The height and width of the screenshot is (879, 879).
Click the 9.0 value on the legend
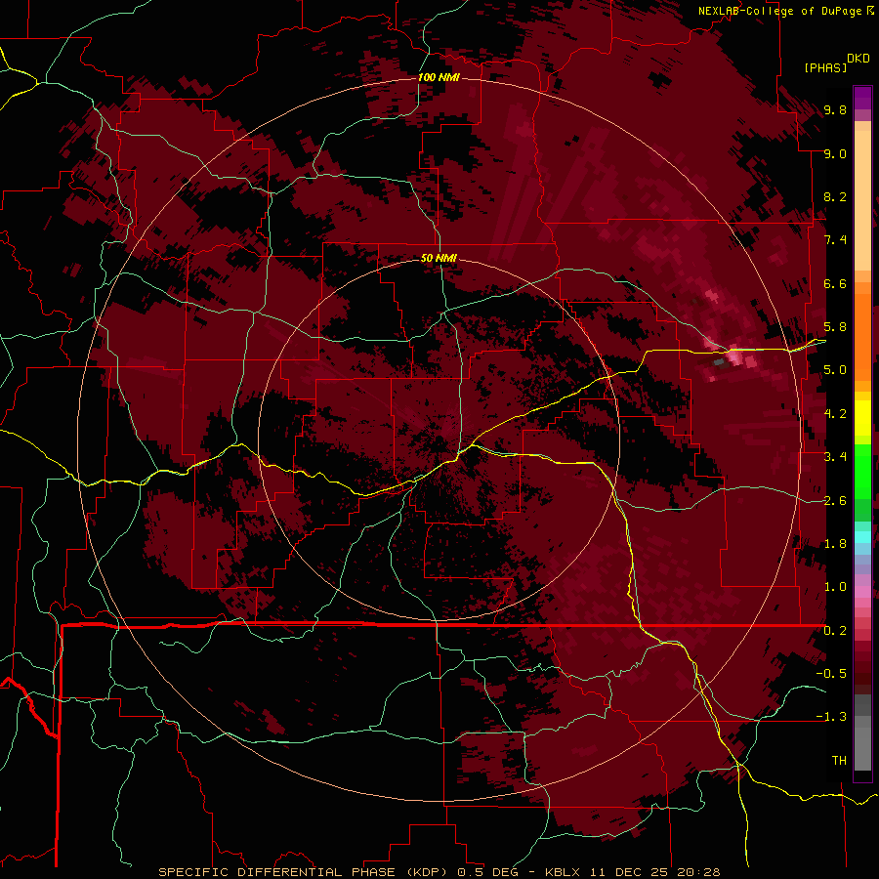click(835, 153)
